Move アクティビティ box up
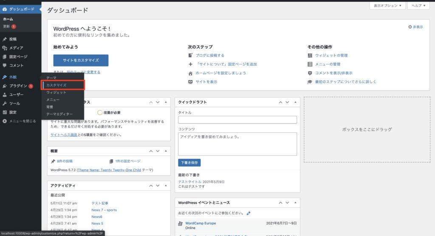 point(151,186)
